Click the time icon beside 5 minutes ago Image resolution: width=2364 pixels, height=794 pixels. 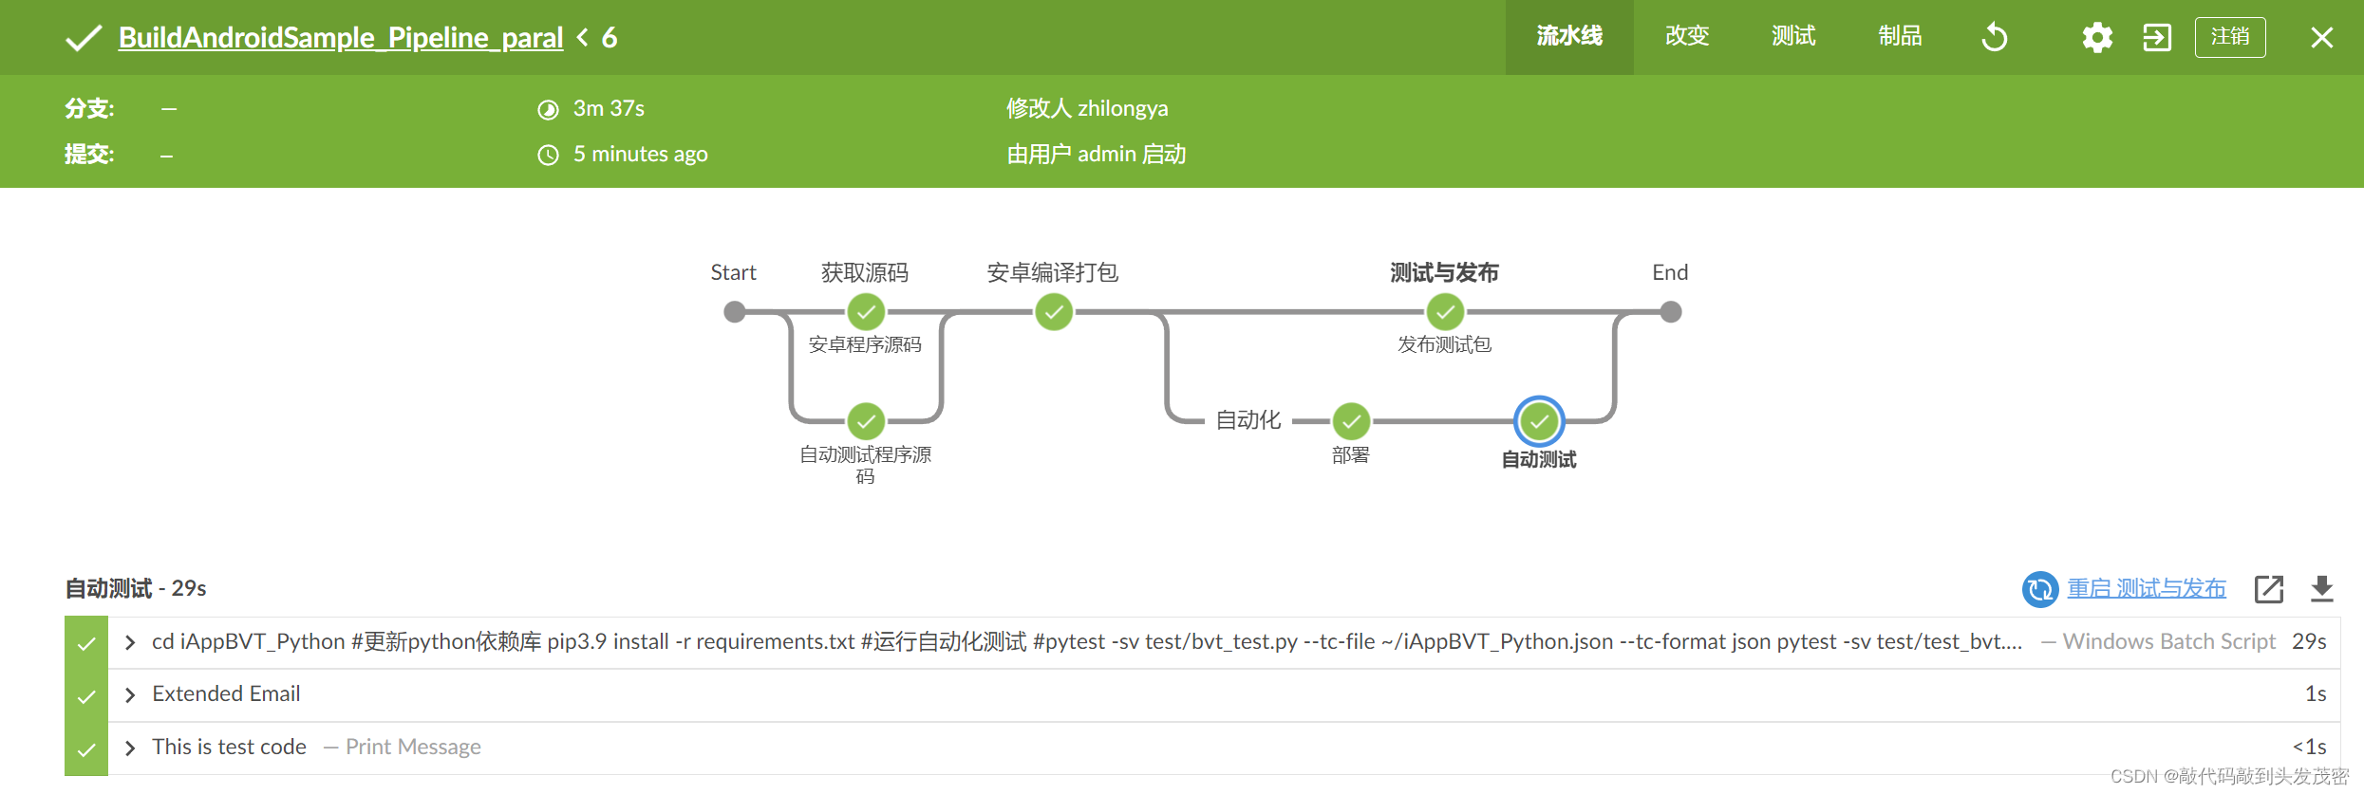[548, 156]
